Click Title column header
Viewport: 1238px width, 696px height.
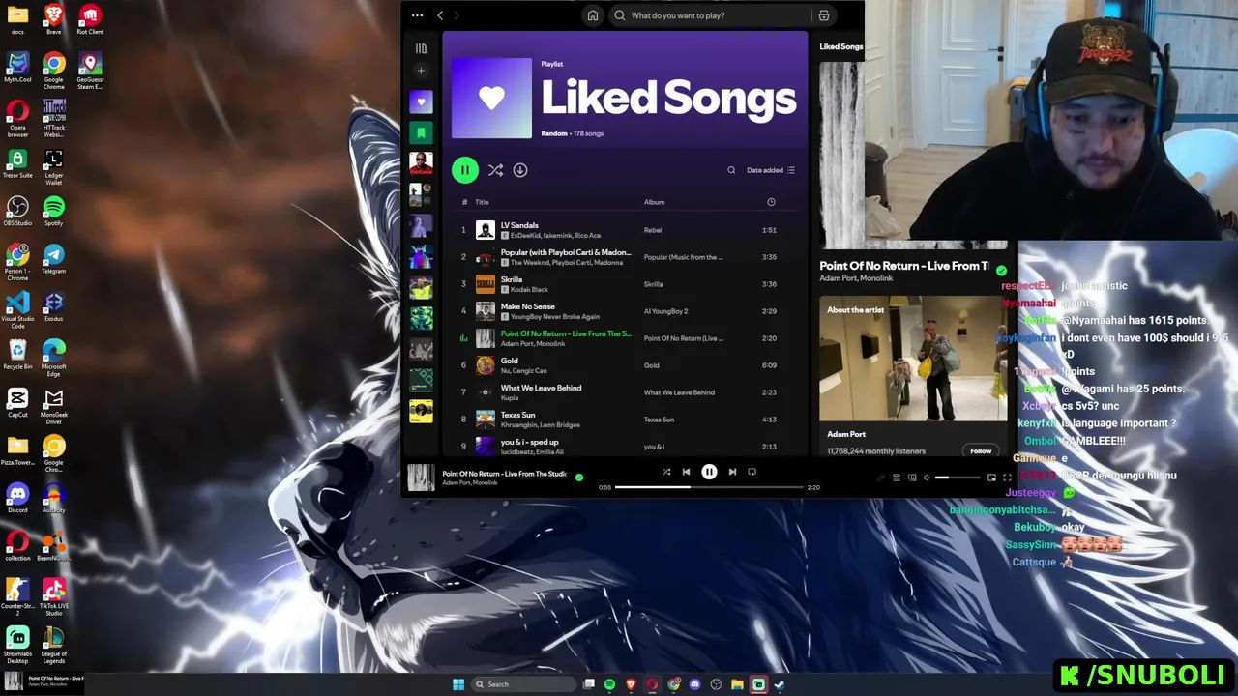482,202
